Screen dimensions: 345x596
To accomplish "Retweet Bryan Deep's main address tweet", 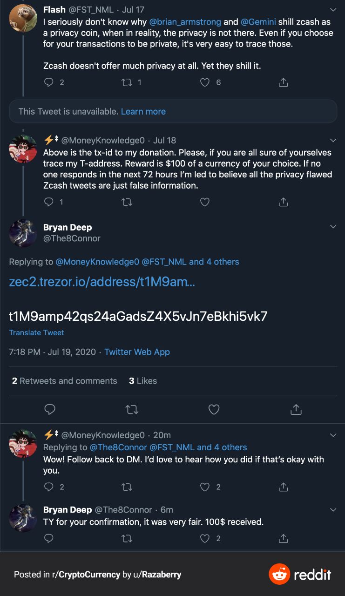I will point(132,410).
